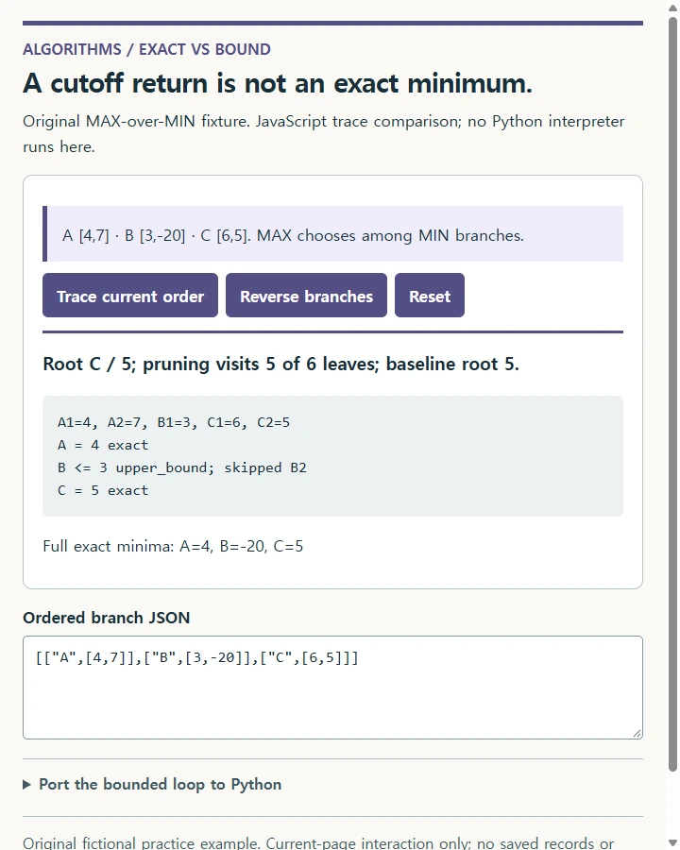The image size is (680, 850).
Task: Click the Reset button
Action: (430, 296)
